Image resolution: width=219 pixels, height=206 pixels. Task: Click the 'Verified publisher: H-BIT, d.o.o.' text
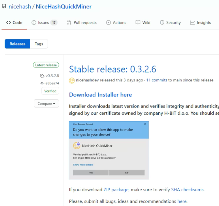pos(90,155)
